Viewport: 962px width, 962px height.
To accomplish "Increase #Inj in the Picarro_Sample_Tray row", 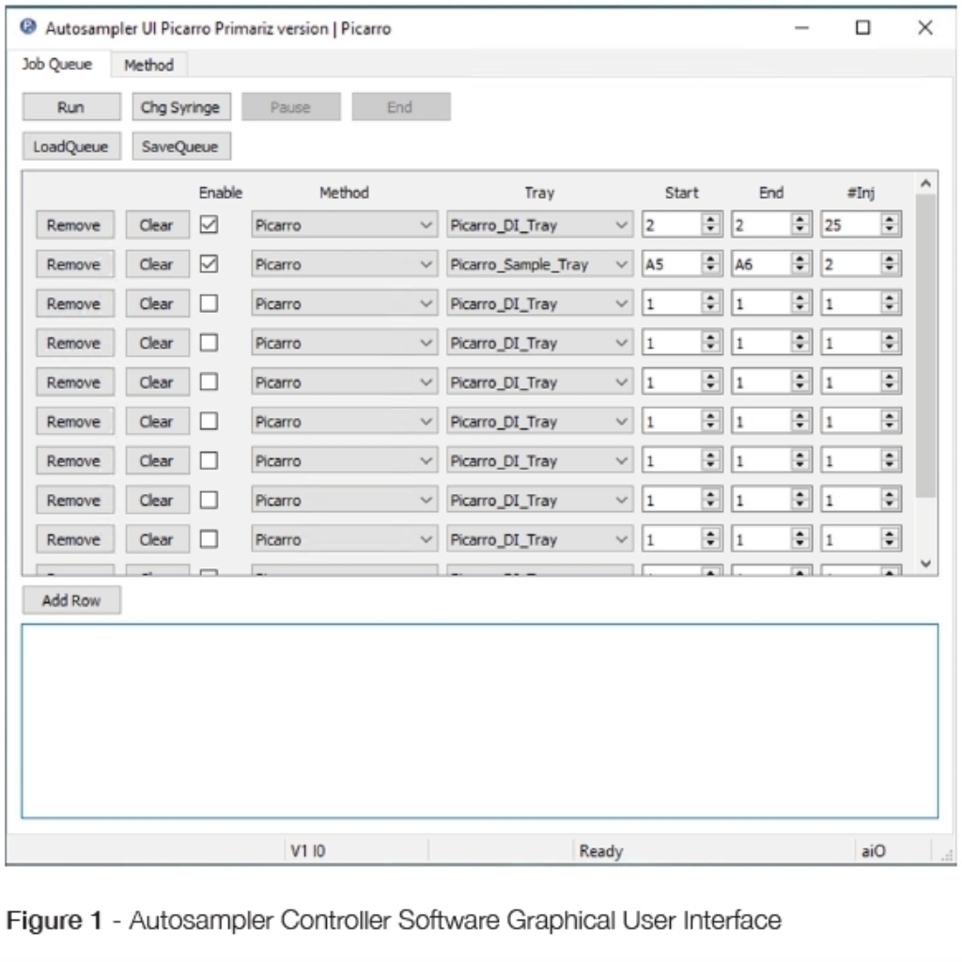I will pos(890,258).
